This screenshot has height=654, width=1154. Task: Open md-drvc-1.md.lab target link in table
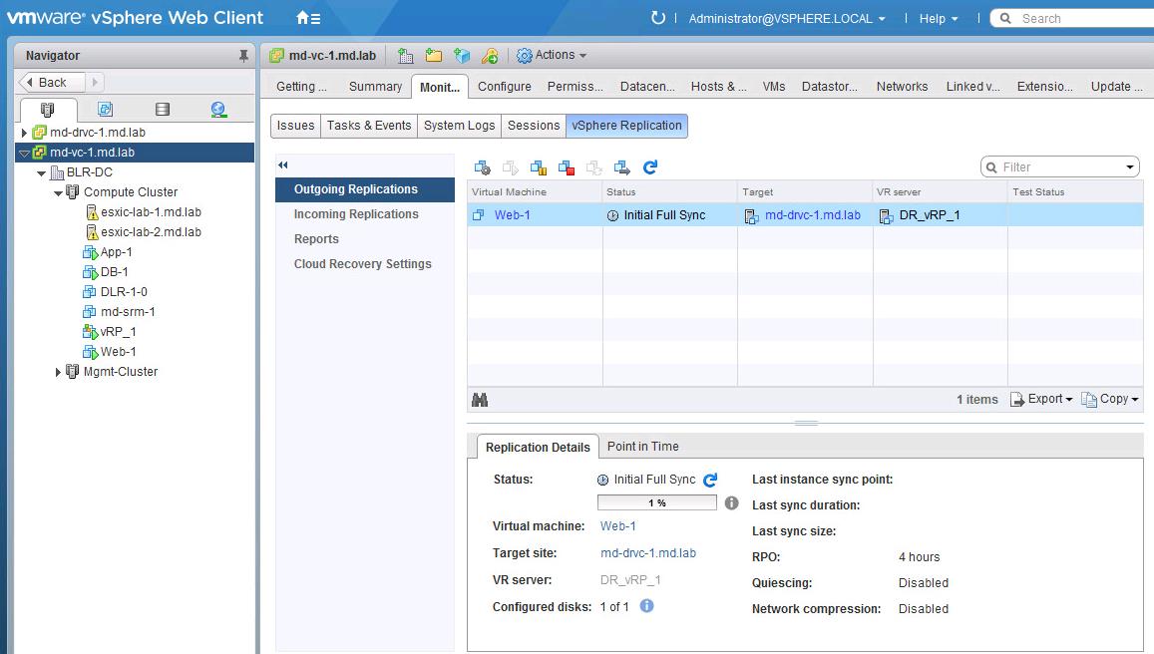(813, 214)
